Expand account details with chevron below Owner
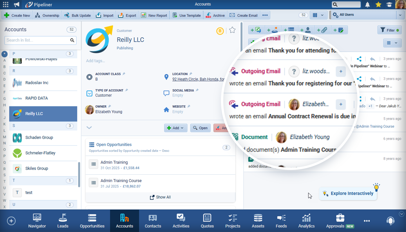The width and height of the screenshot is (406, 232). [x=89, y=128]
